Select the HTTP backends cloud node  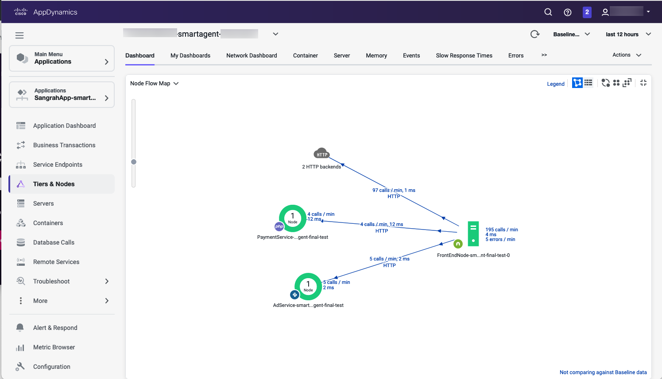(x=321, y=153)
